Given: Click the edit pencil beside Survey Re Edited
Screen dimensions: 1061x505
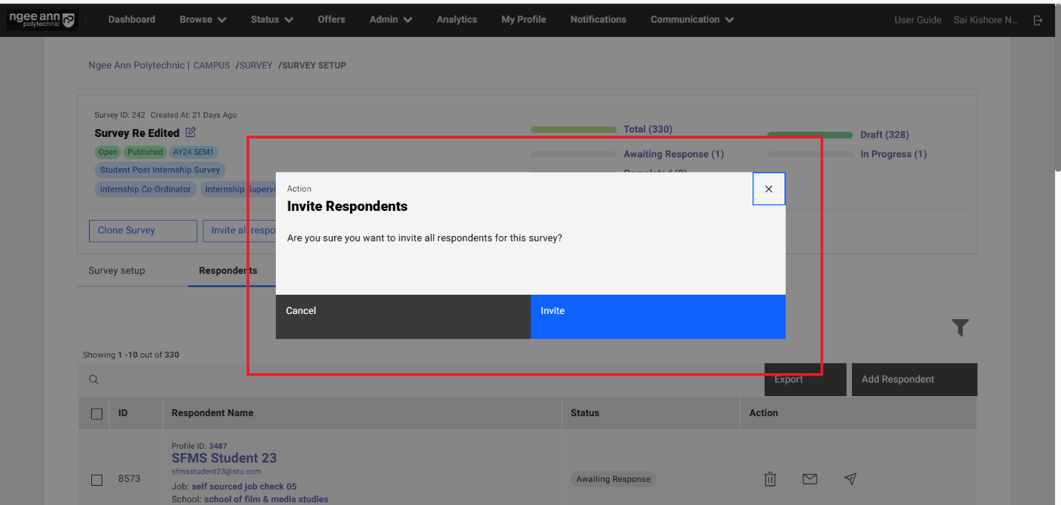Looking at the screenshot, I should [191, 133].
